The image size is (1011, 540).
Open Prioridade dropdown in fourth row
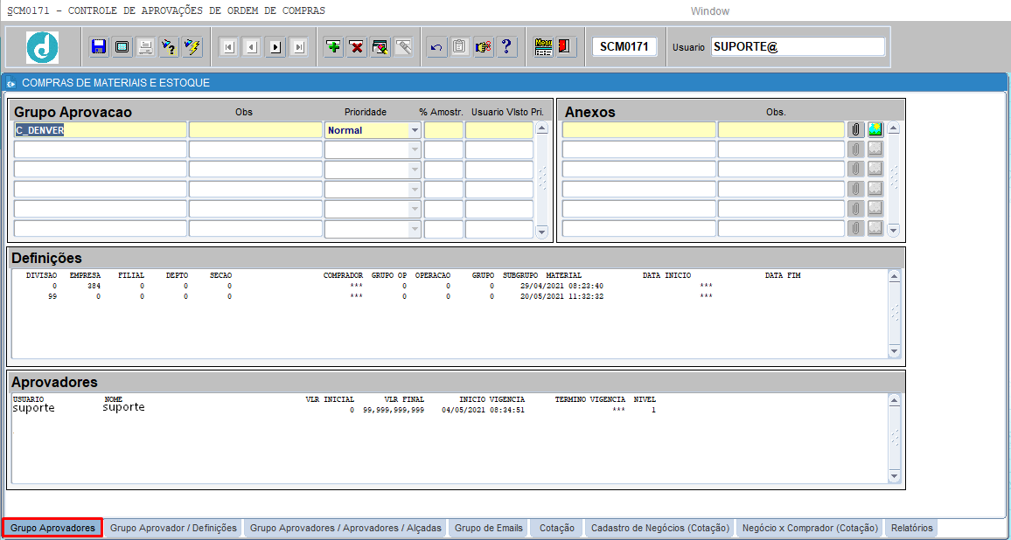(x=415, y=190)
